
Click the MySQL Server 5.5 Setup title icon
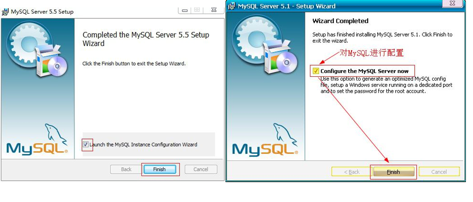5,12
